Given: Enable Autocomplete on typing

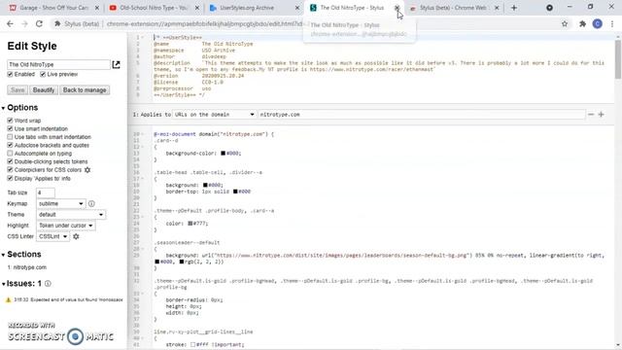Looking at the screenshot, I should click(10, 154).
